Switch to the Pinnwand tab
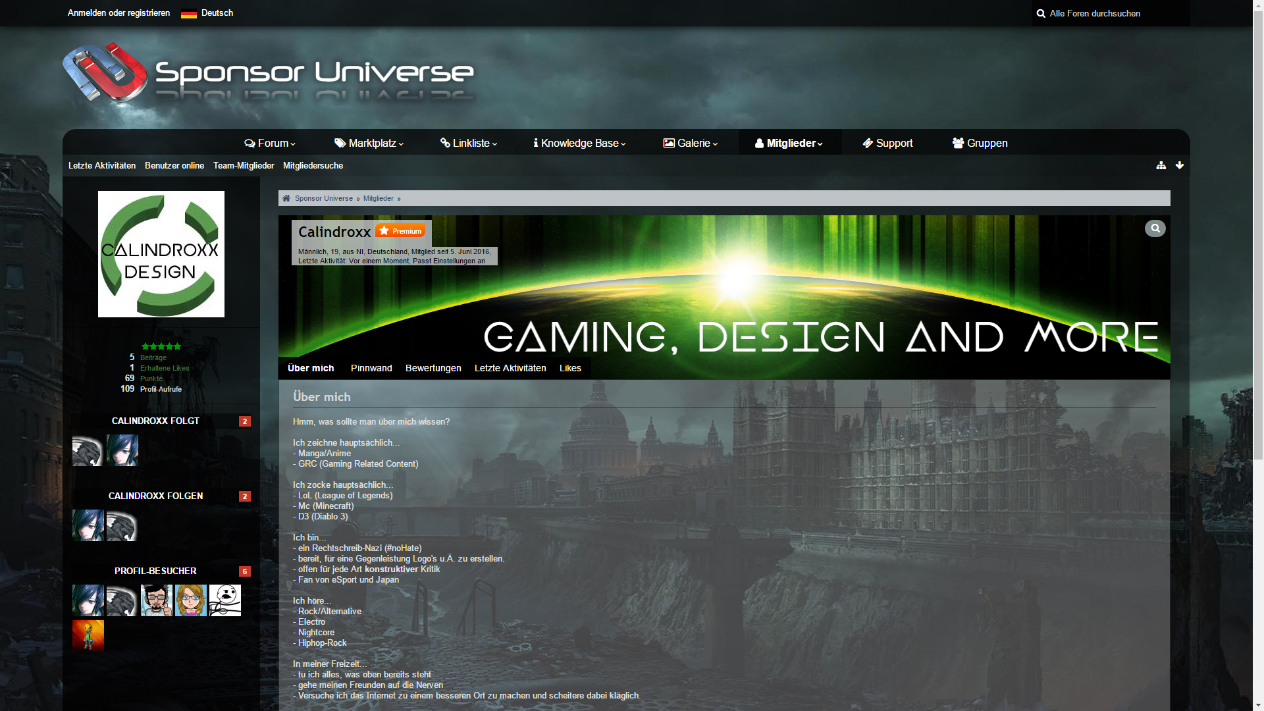The height and width of the screenshot is (711, 1264). pyautogui.click(x=371, y=368)
